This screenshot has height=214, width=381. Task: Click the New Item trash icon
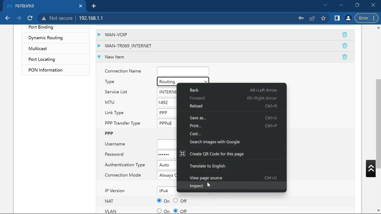[x=344, y=57]
